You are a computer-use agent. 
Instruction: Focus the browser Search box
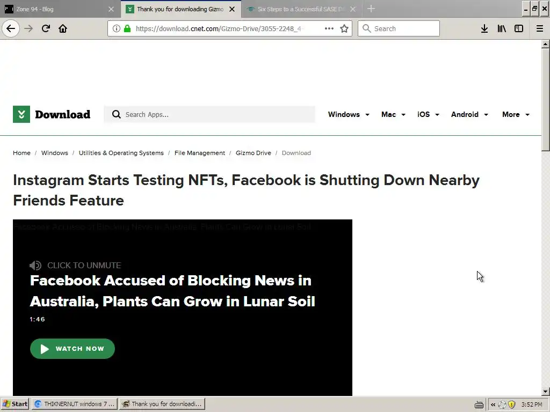399,28
